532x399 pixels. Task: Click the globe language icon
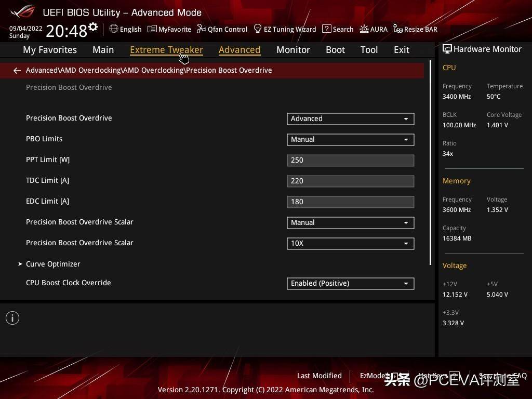click(x=114, y=29)
